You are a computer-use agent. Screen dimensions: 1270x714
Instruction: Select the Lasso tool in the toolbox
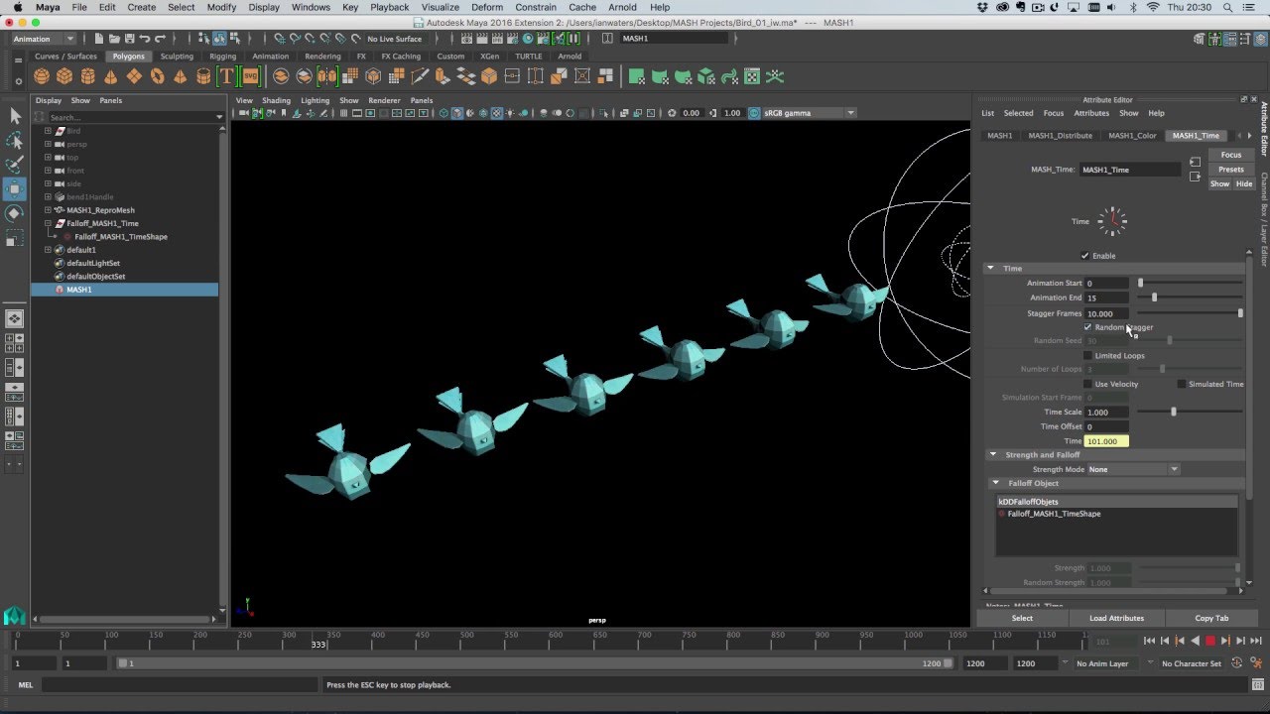[15, 140]
